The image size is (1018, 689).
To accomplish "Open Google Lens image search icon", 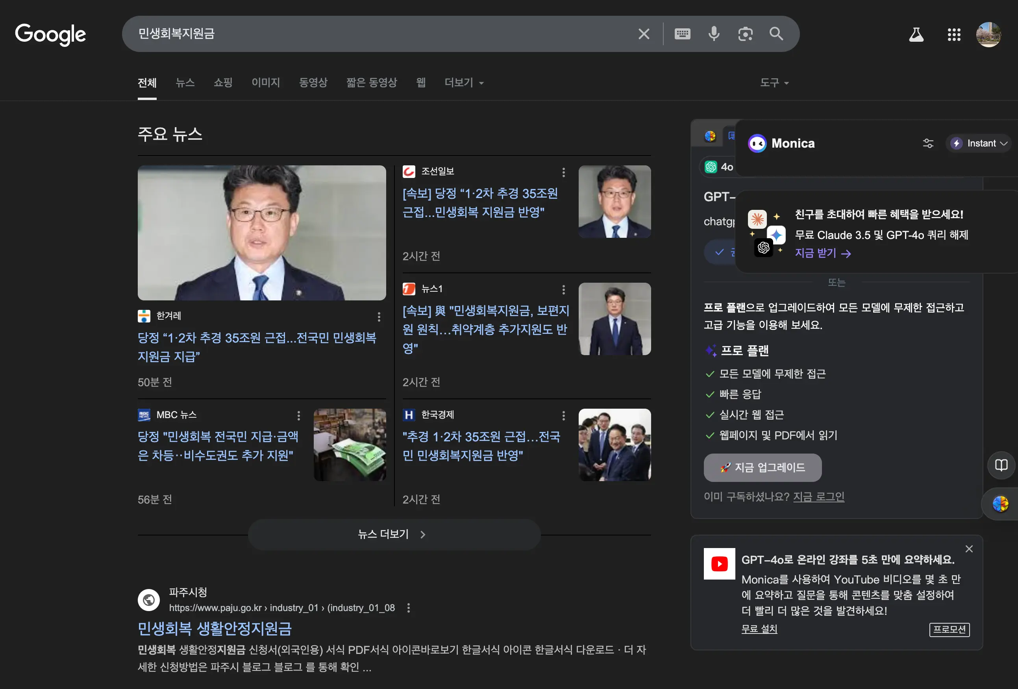I will 745,34.
